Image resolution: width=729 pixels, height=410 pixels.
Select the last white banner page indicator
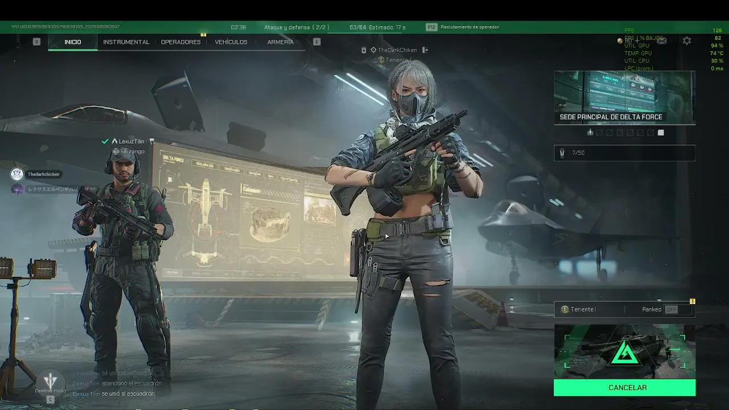[x=661, y=133]
